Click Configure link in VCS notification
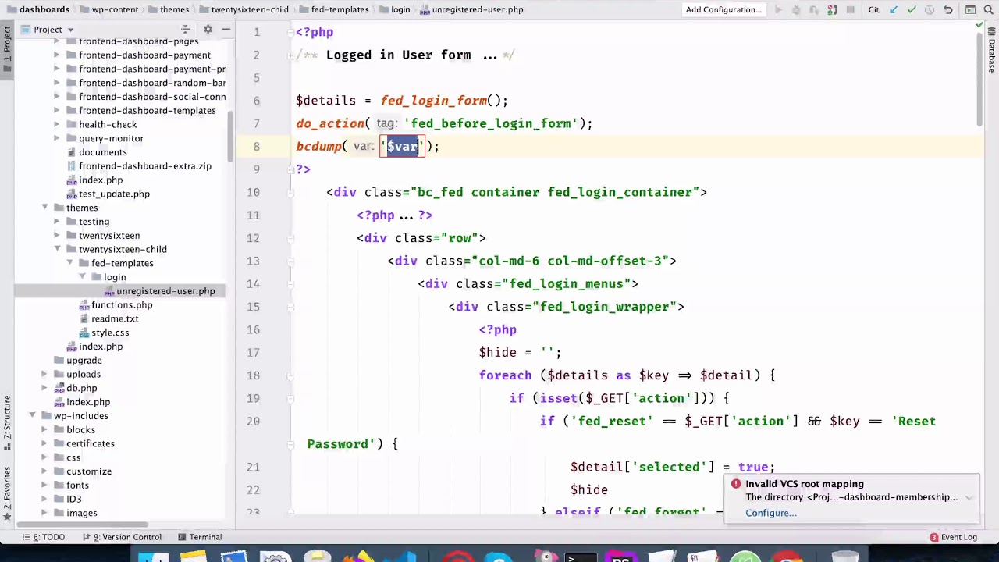The image size is (999, 562). [x=771, y=513]
